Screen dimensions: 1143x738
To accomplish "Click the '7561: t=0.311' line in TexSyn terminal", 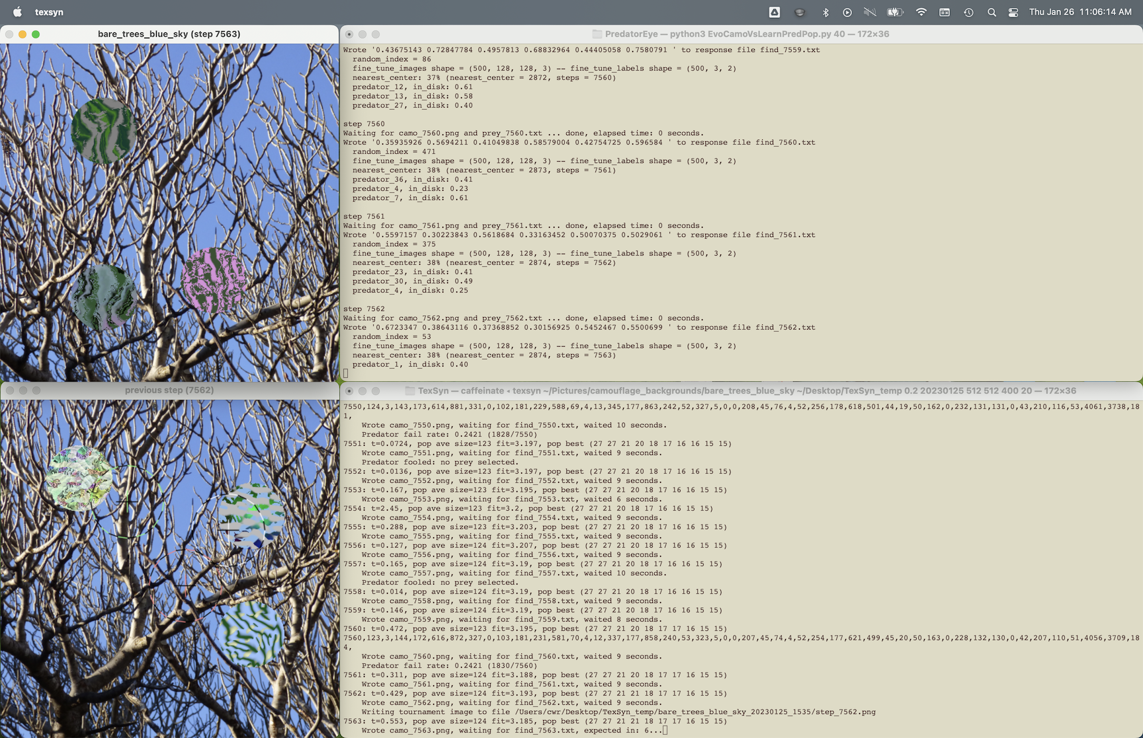I will click(535, 675).
